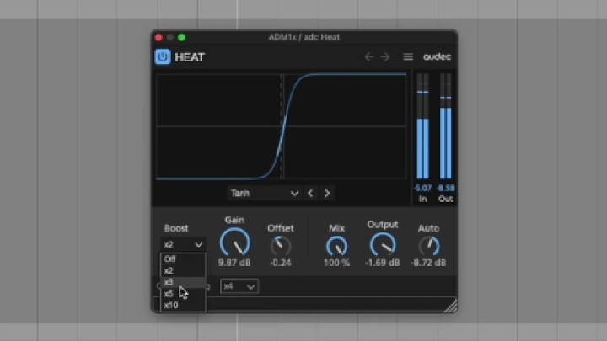
Task: Click the Offset knob
Action: coord(281,246)
